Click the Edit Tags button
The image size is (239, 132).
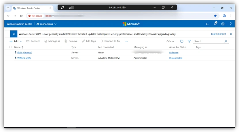click(x=89, y=41)
